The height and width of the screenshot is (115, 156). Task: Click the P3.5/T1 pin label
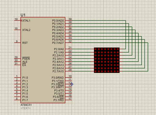[x=59, y=94]
